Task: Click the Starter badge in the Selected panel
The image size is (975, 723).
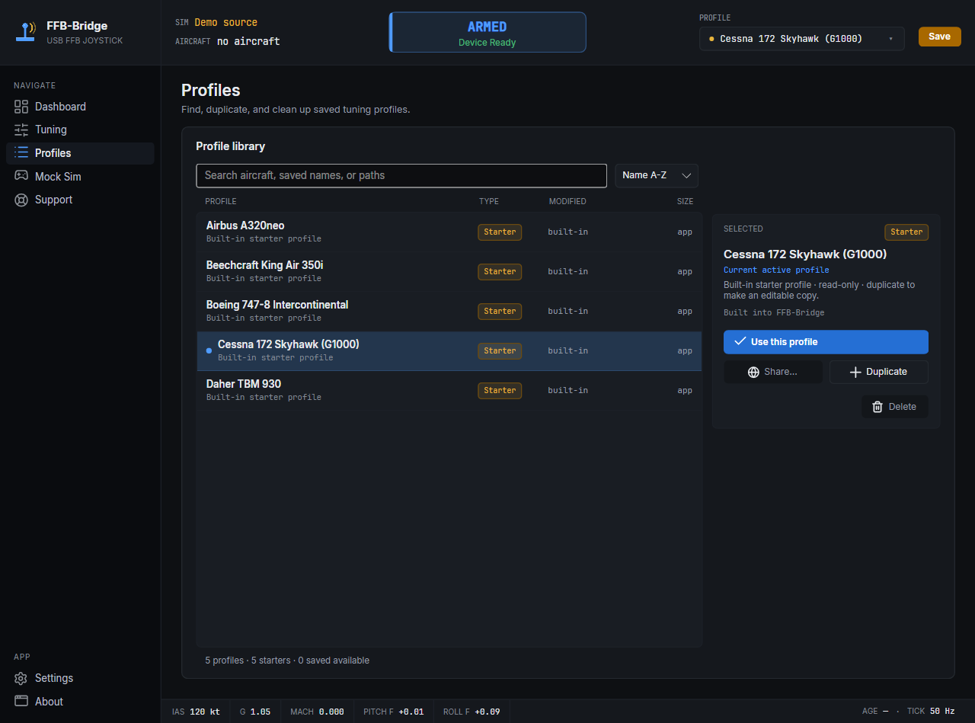Action: click(x=906, y=232)
